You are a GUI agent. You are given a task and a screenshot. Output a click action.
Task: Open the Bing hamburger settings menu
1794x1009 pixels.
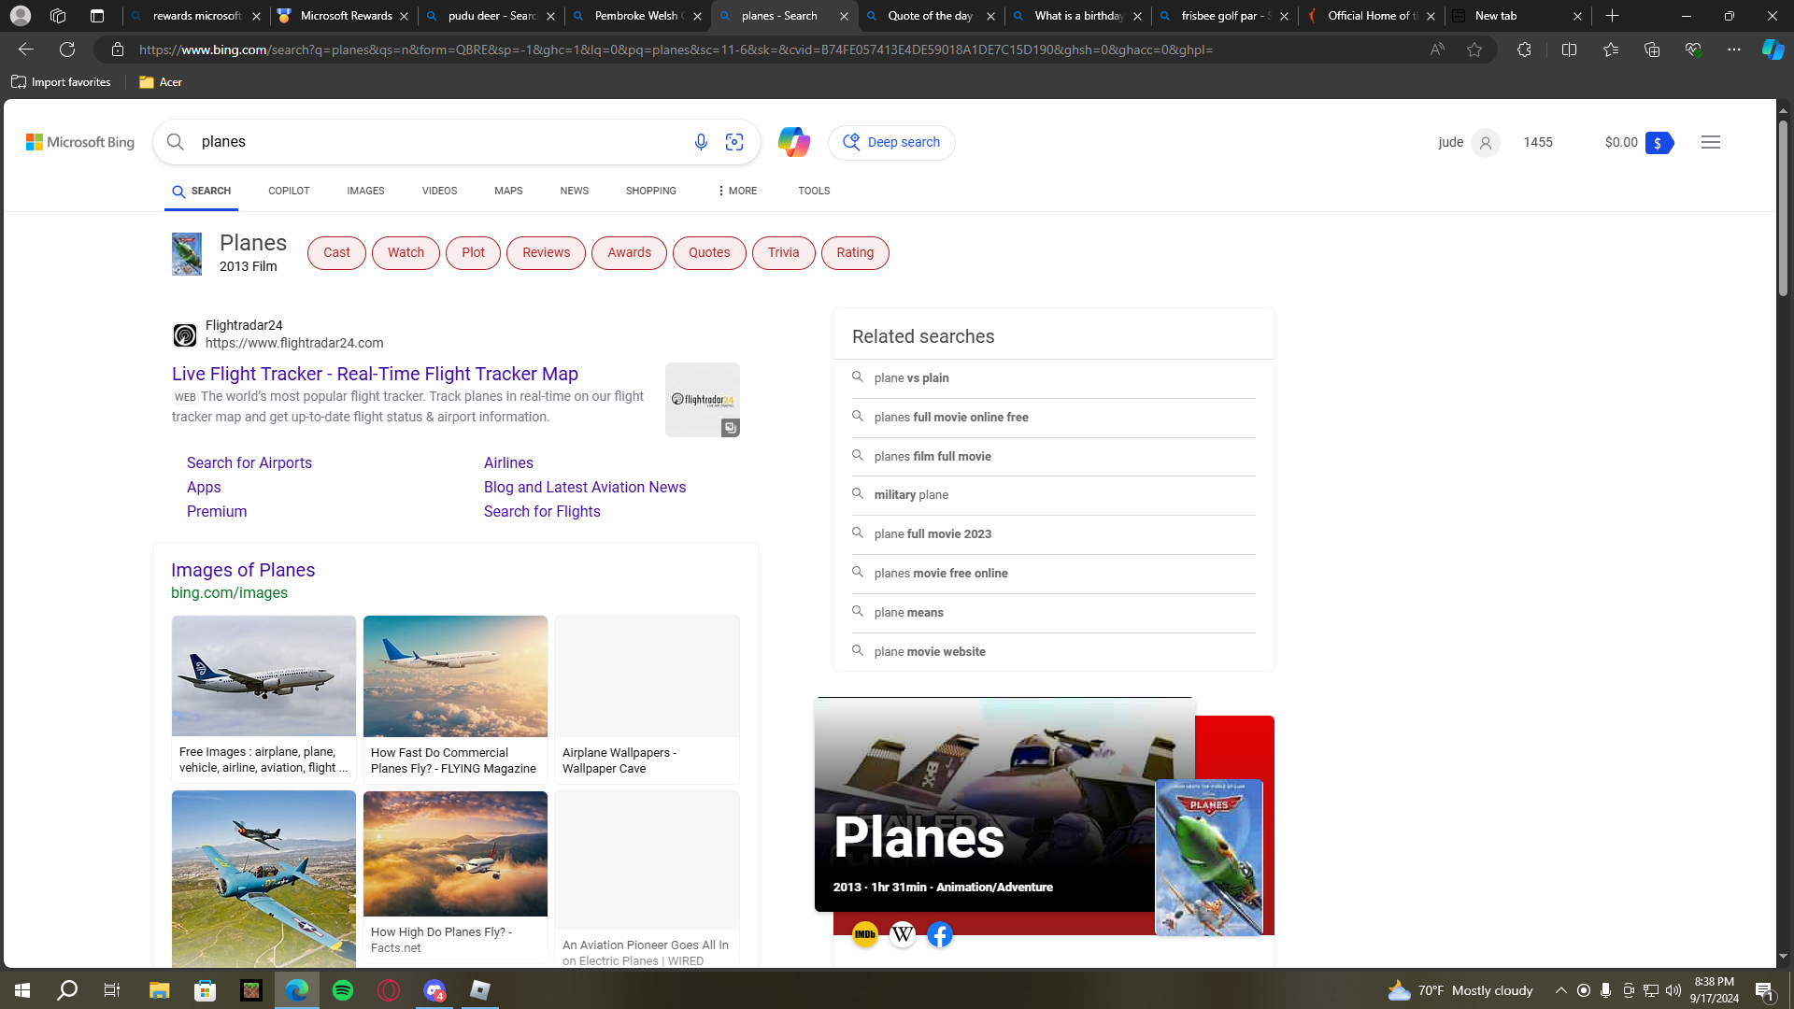coord(1710,142)
